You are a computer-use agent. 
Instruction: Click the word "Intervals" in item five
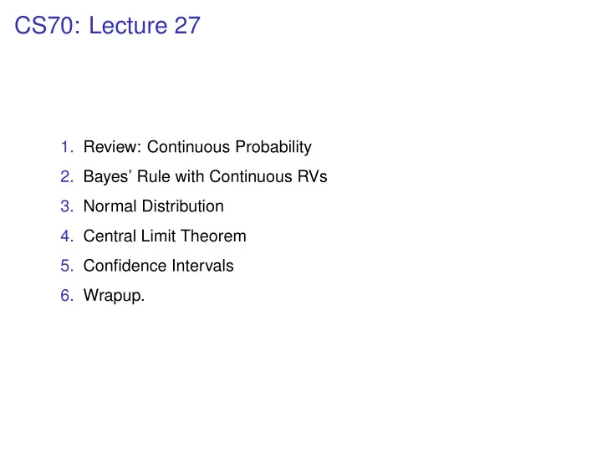point(202,266)
